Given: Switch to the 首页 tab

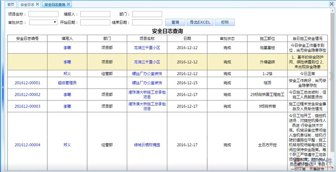Looking at the screenshot, I should pyautogui.click(x=11, y=5).
